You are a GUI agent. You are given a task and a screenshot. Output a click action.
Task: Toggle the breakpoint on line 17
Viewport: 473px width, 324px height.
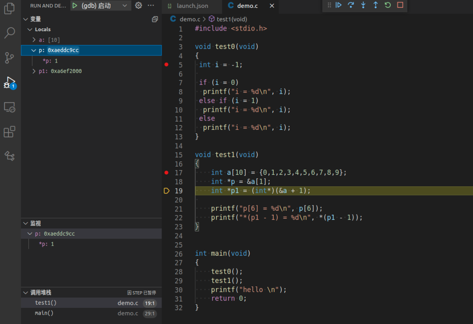[166, 172]
